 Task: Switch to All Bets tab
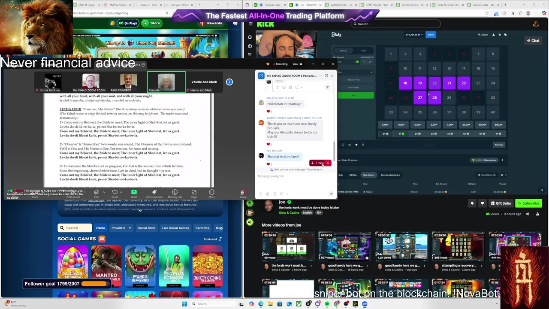pos(353,175)
